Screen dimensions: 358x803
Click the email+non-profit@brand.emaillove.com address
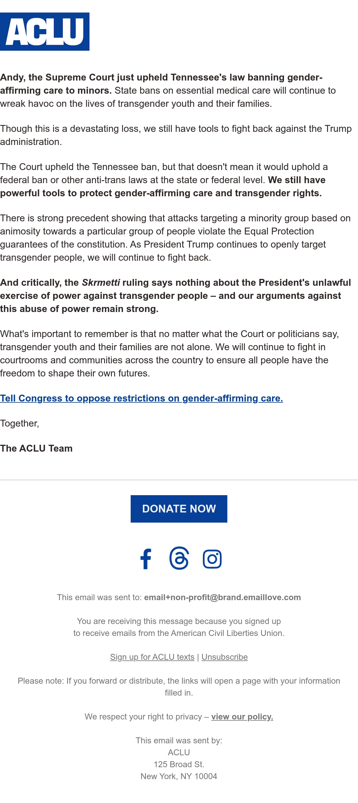coord(222,597)
